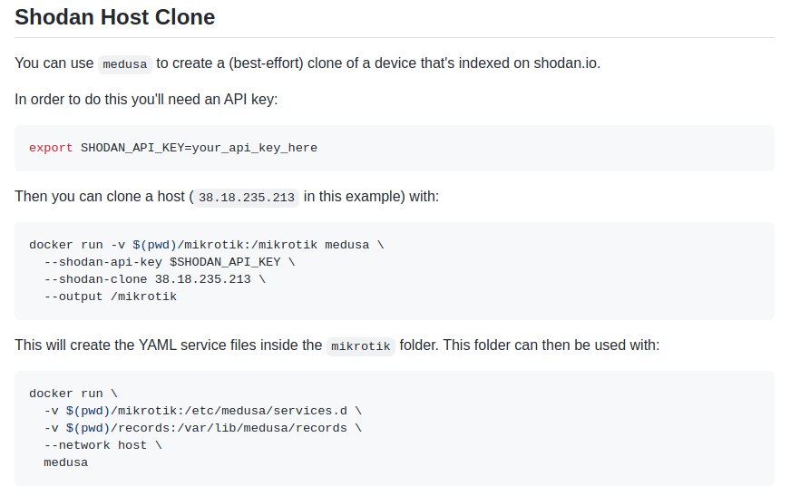The height and width of the screenshot is (496, 790).
Task: Click the inline medusa code word
Action: pos(125,64)
